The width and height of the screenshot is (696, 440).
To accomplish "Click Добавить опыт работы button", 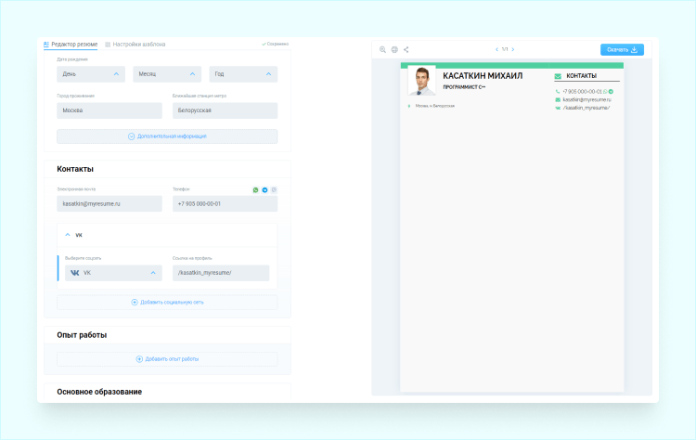I will 167,359.
